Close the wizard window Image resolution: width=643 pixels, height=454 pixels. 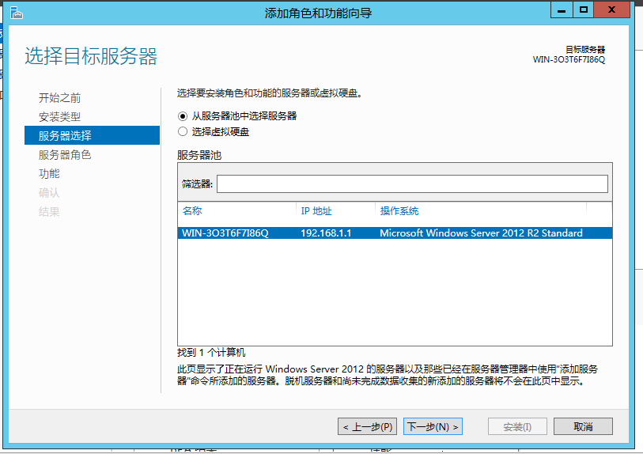[611, 9]
